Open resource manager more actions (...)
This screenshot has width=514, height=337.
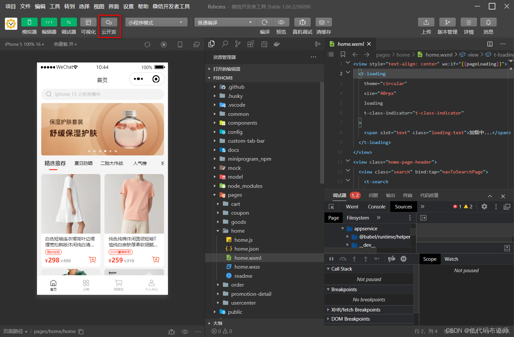pos(314,57)
